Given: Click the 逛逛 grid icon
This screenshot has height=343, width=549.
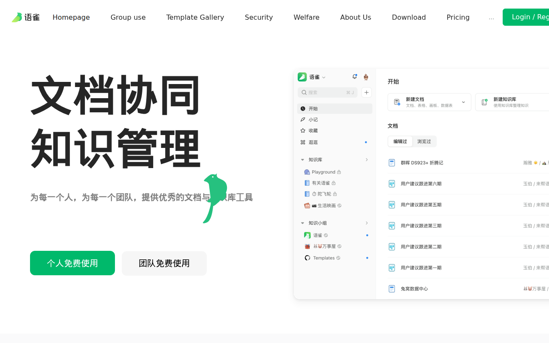Looking at the screenshot, I should (x=303, y=142).
